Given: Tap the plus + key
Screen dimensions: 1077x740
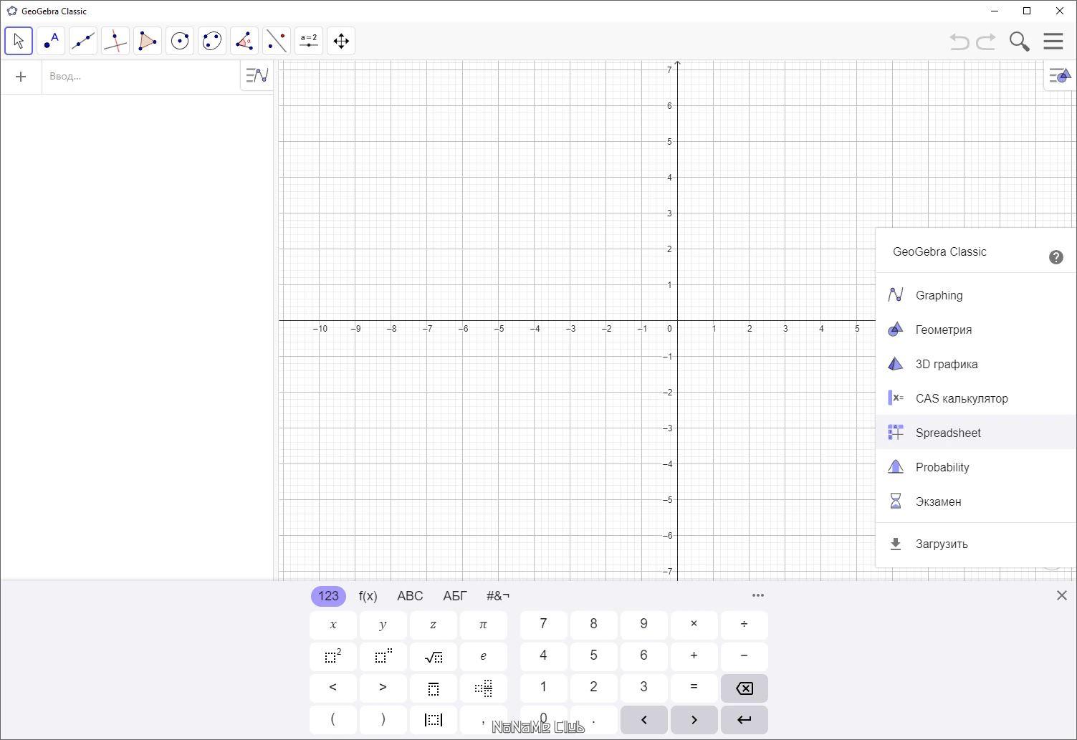Looking at the screenshot, I should (694, 656).
